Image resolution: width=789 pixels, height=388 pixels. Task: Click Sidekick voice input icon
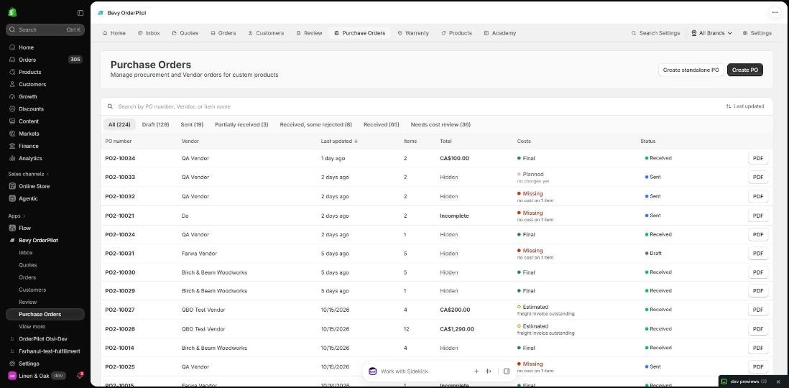[488, 371]
